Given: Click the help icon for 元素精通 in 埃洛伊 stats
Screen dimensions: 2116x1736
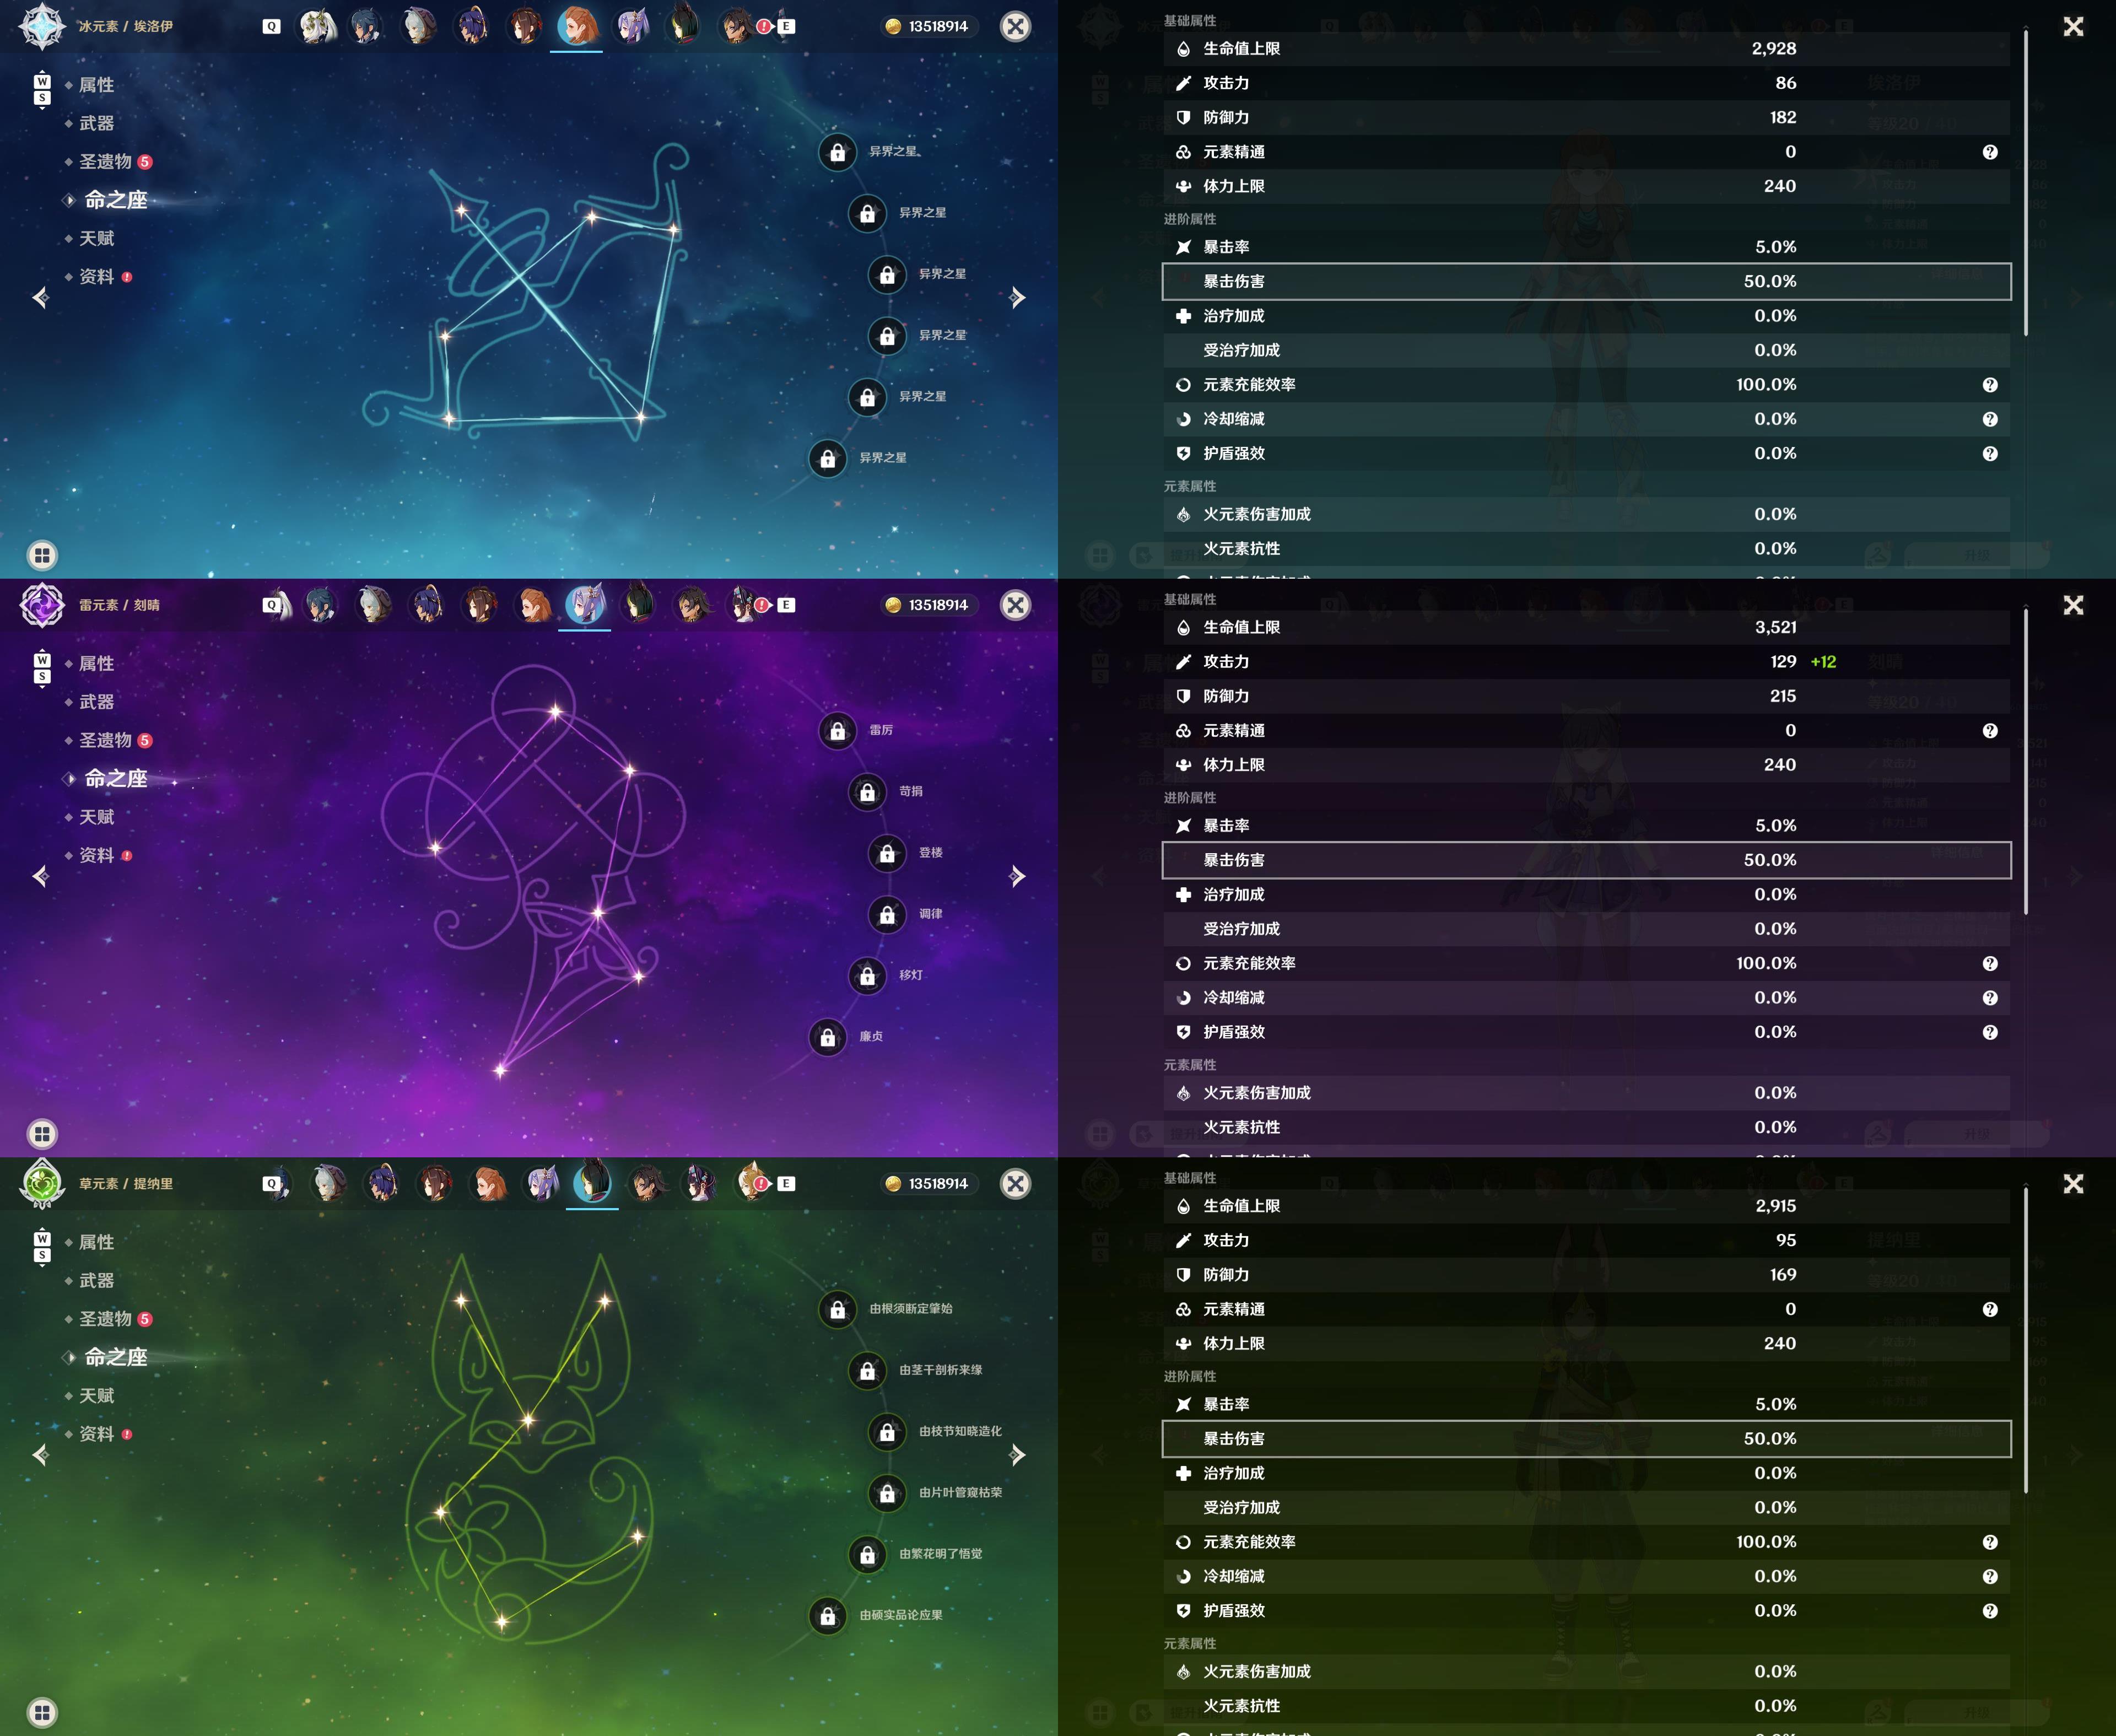Looking at the screenshot, I should point(1990,152).
